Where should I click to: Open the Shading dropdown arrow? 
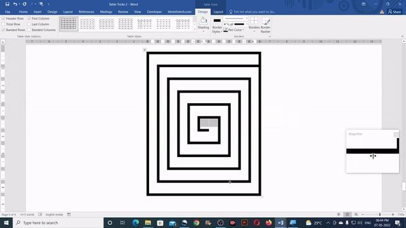pos(204,32)
